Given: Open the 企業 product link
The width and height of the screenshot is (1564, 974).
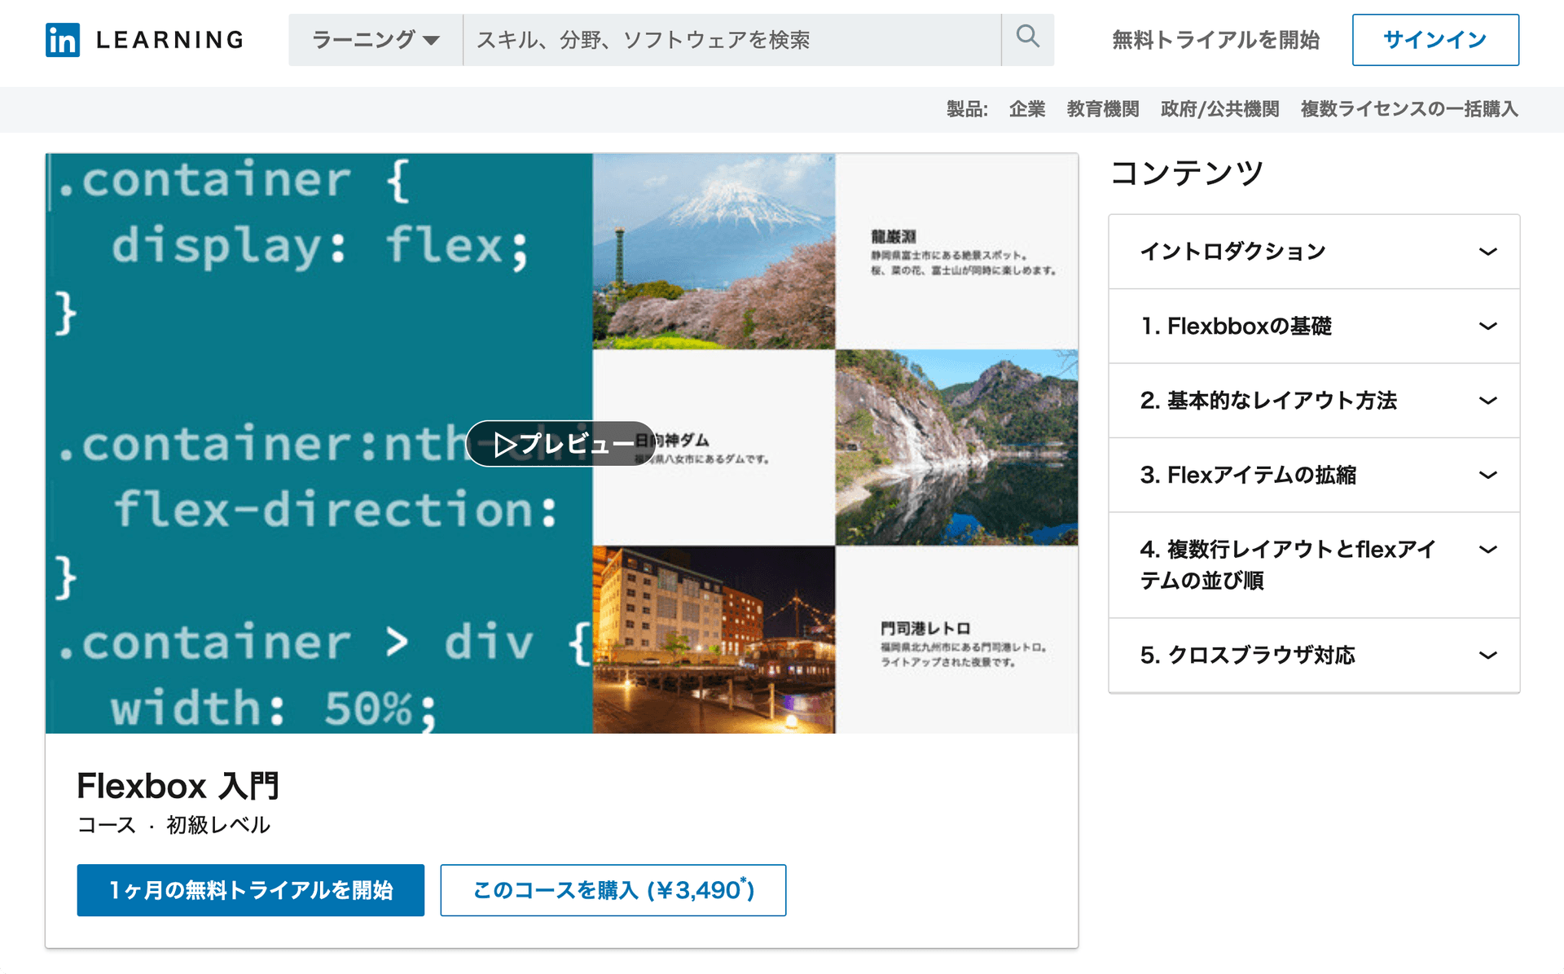Looking at the screenshot, I should 1026,109.
